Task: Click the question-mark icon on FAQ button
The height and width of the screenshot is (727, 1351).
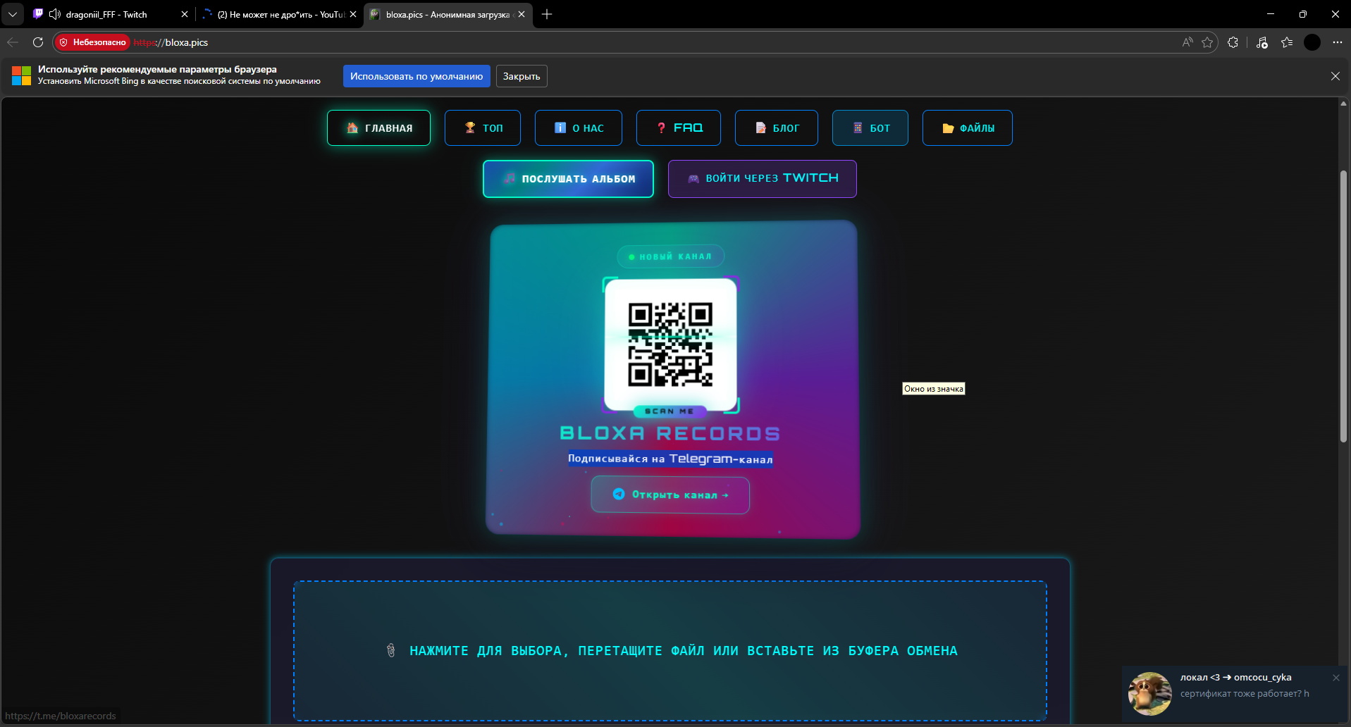Action: [x=661, y=128]
